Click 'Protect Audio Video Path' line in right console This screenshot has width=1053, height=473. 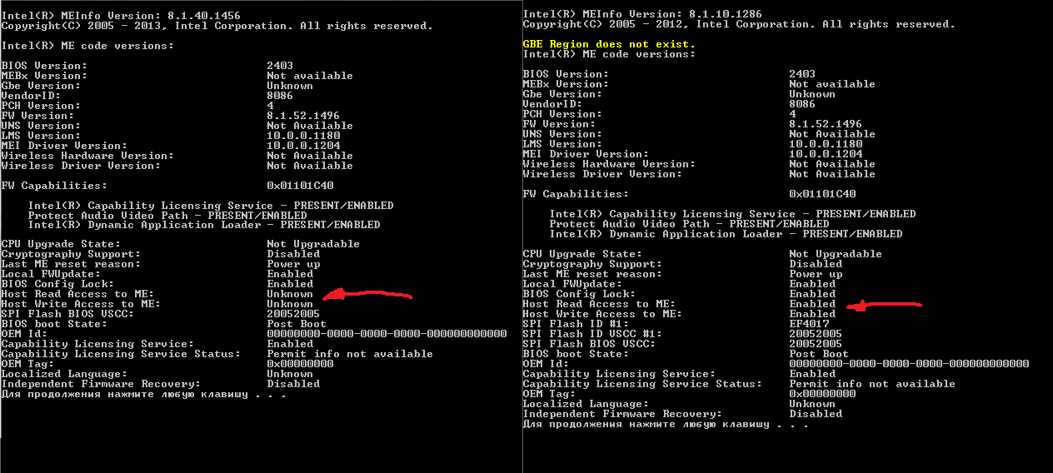[x=689, y=224]
